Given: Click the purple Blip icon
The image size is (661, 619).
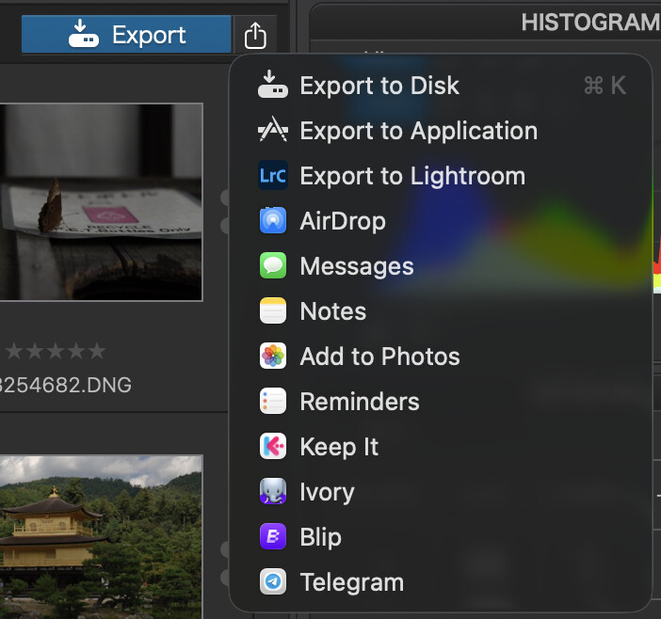Looking at the screenshot, I should coord(273,537).
